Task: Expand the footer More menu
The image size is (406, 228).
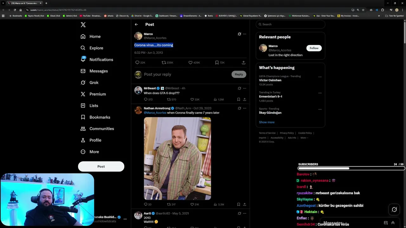Action: (x=304, y=138)
